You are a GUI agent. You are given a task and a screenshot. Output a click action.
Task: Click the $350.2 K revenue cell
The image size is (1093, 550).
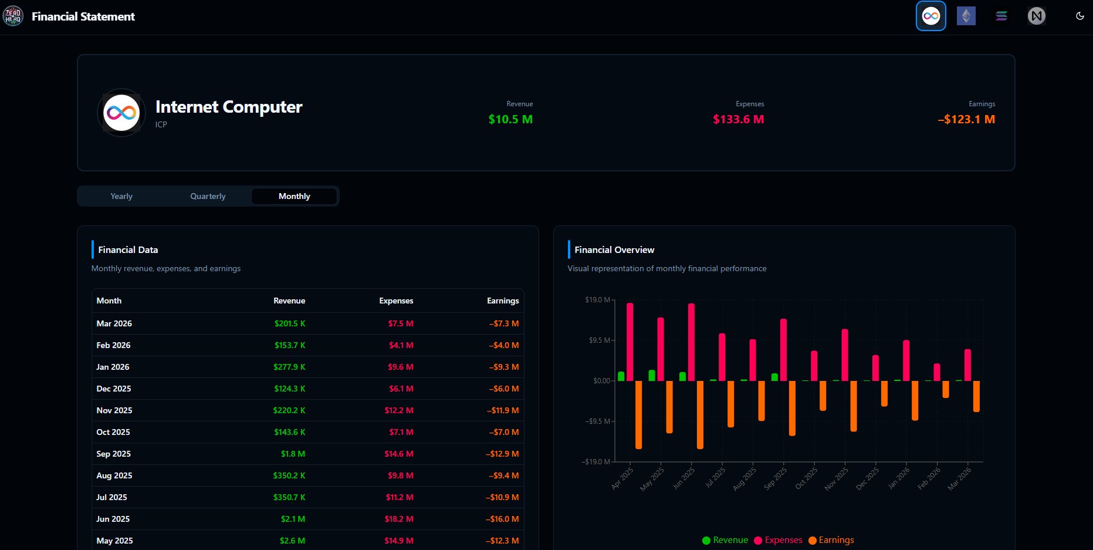pos(289,475)
